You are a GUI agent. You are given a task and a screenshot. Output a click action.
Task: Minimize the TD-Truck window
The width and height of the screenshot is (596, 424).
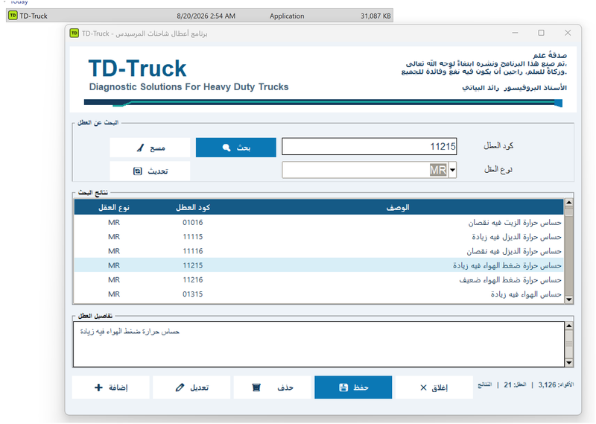[x=515, y=33]
